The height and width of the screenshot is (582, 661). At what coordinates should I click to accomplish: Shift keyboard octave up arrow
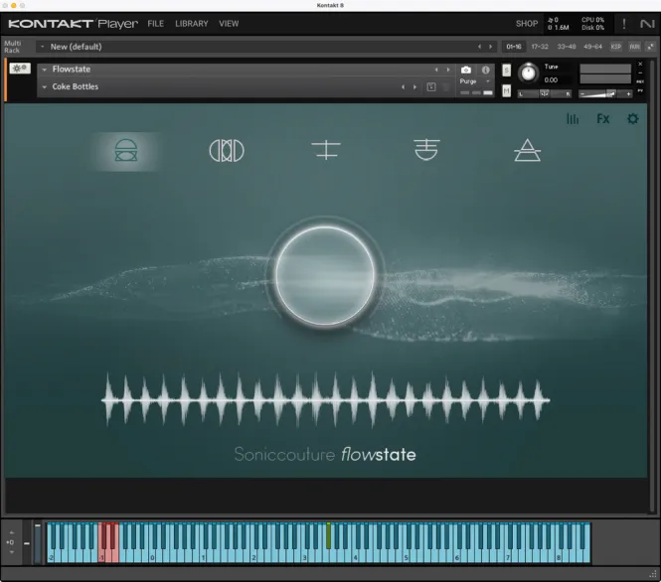[12, 532]
